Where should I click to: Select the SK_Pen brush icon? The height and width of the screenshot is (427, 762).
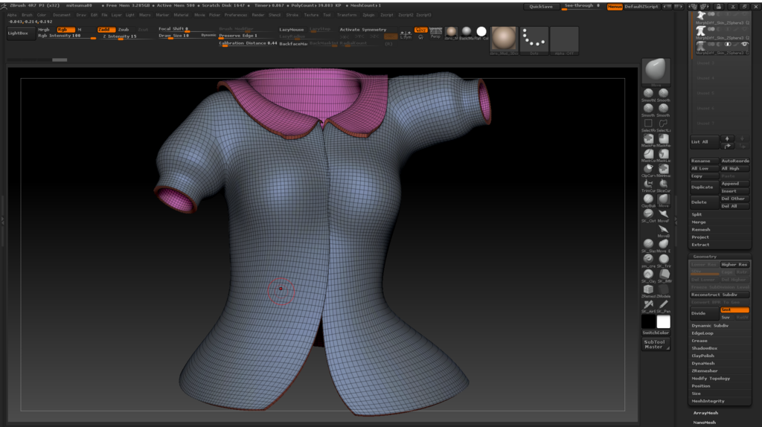click(x=663, y=305)
